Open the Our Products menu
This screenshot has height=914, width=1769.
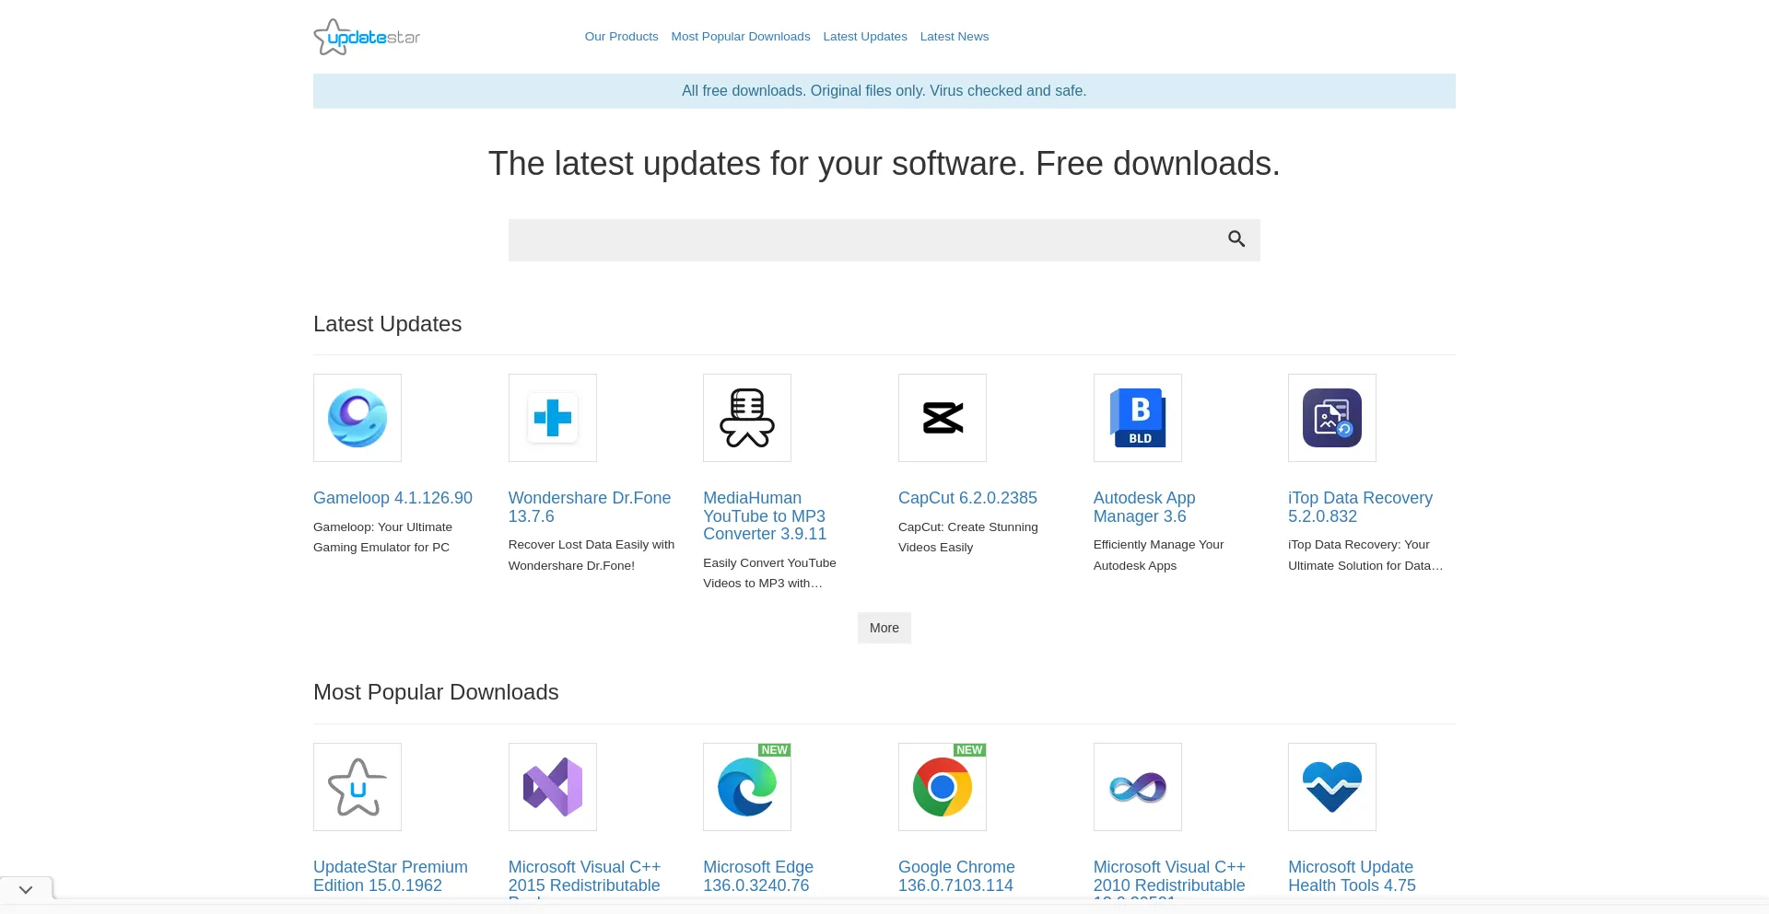pyautogui.click(x=621, y=37)
